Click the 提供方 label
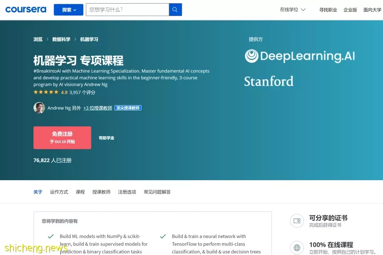Screen dimensions: 383x255 pos(255,39)
